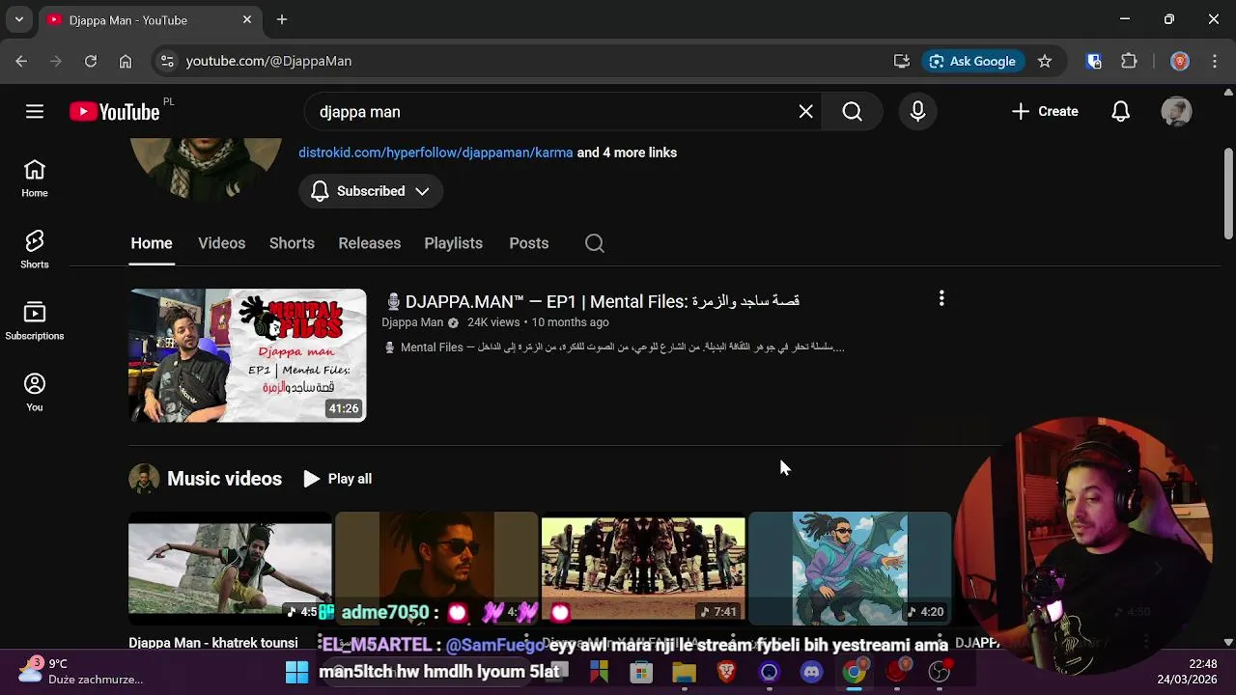1236x695 pixels.
Task: Play all Music videos
Action: pyautogui.click(x=337, y=479)
